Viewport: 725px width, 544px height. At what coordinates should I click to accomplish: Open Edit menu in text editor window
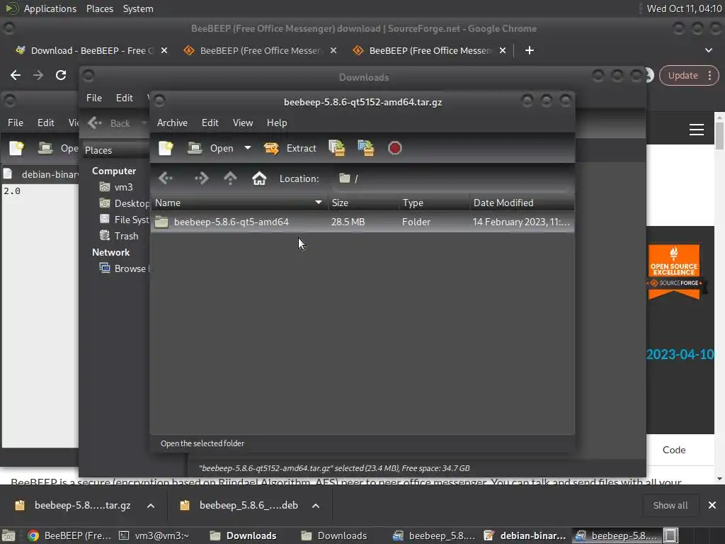click(46, 123)
